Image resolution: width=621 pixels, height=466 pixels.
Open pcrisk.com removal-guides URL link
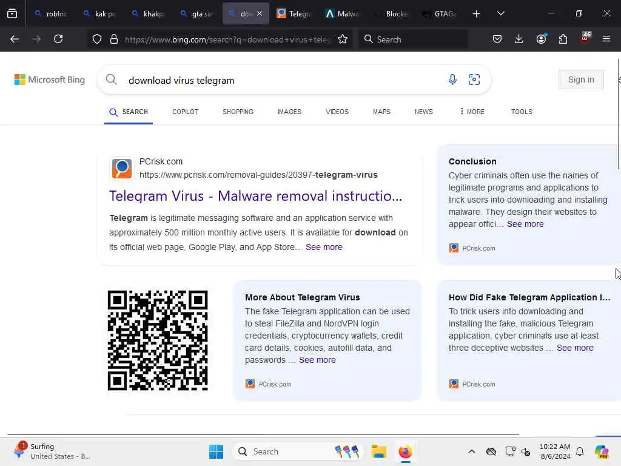point(258,175)
